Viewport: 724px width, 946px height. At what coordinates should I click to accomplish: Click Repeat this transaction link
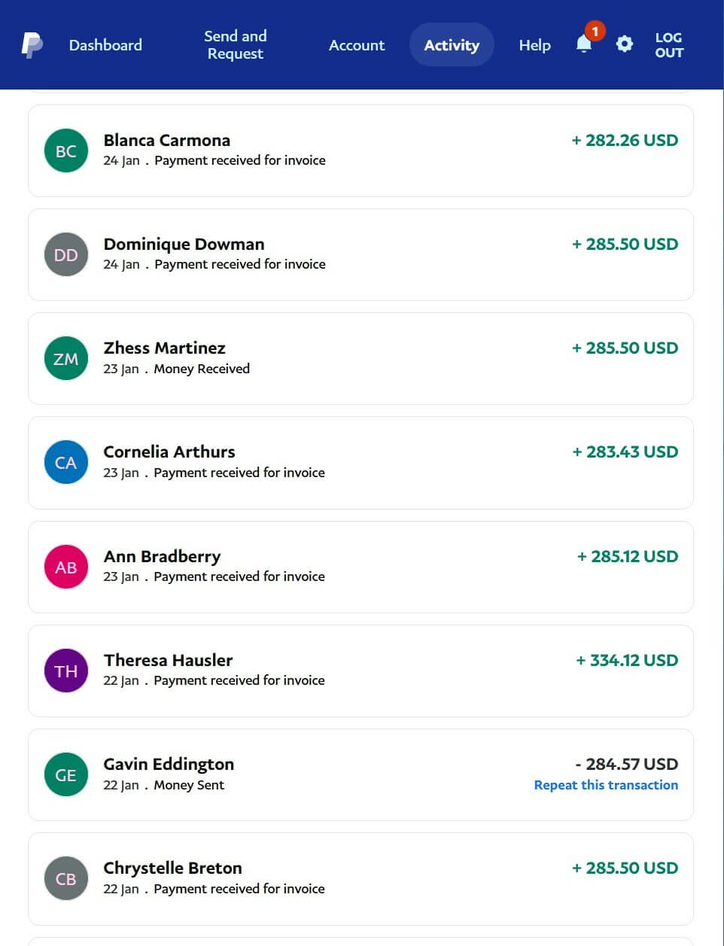pyautogui.click(x=606, y=785)
